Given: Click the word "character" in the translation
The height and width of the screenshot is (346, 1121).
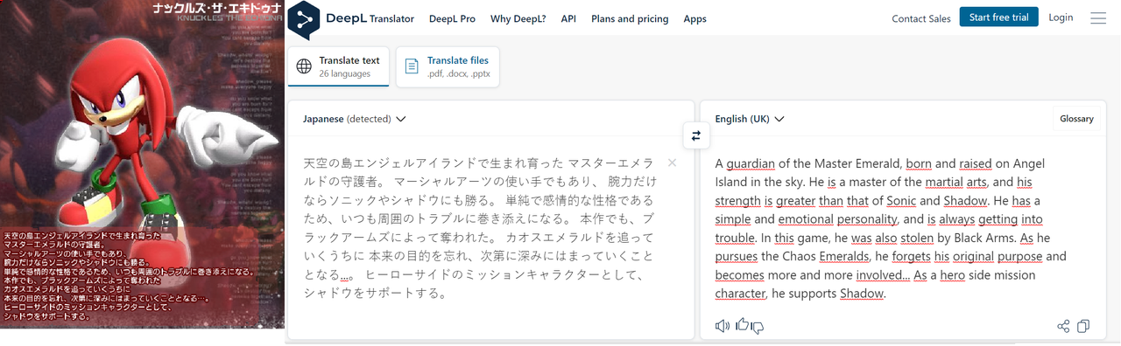Looking at the screenshot, I should [740, 294].
